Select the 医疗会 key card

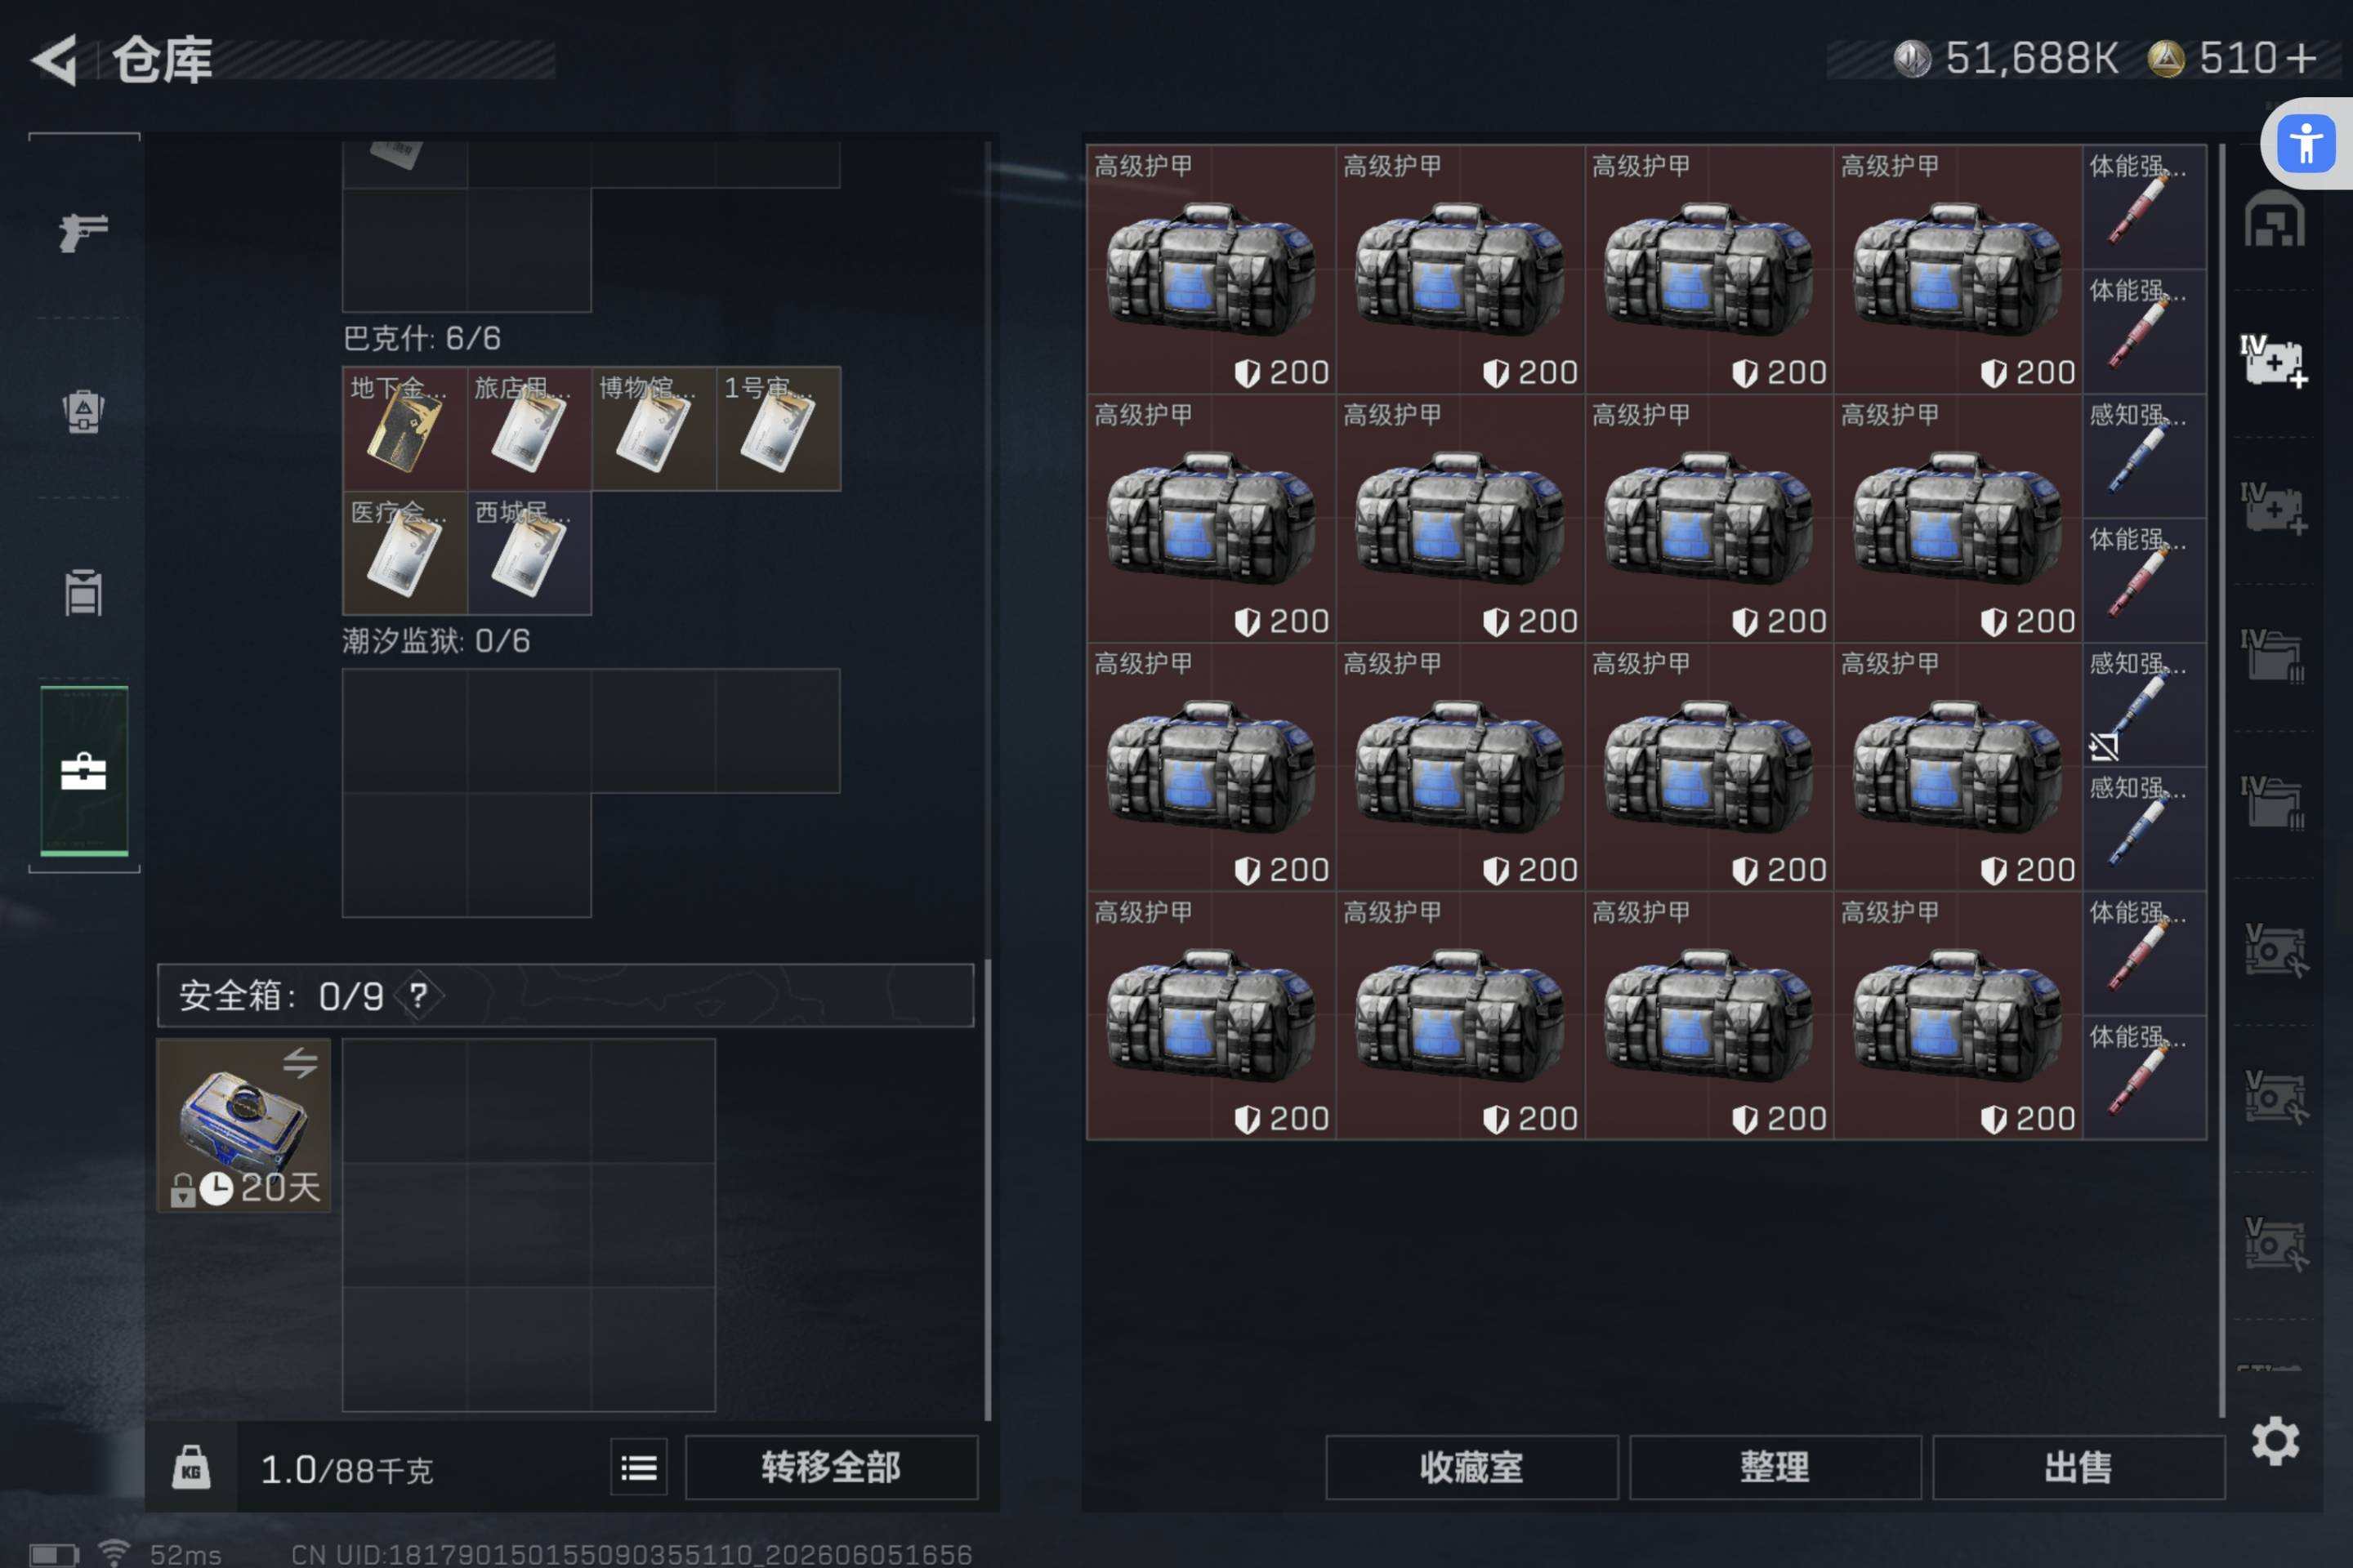point(405,553)
